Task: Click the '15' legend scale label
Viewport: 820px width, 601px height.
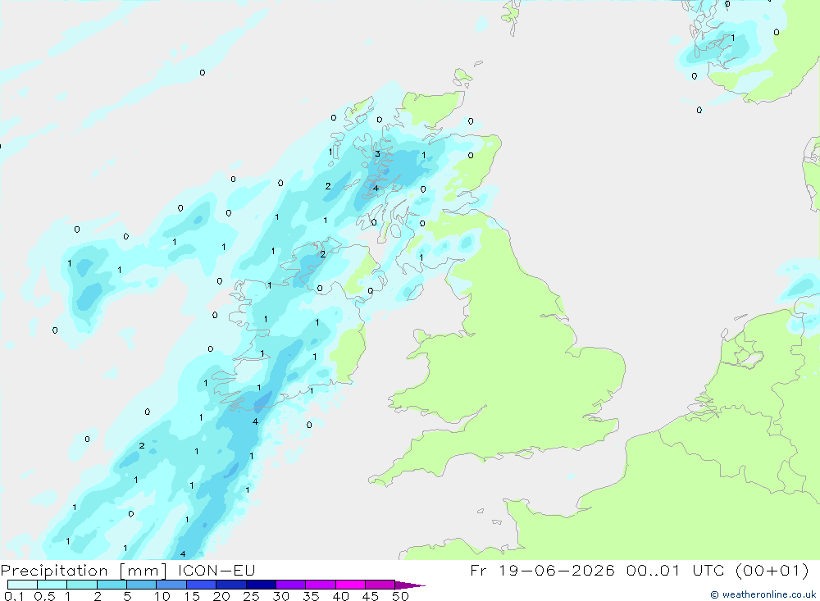Action: click(192, 596)
